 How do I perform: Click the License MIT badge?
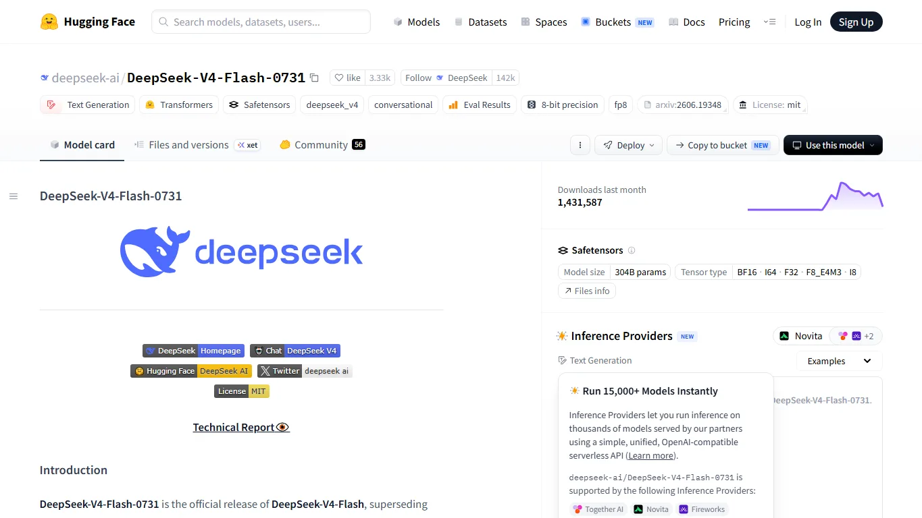tap(242, 391)
